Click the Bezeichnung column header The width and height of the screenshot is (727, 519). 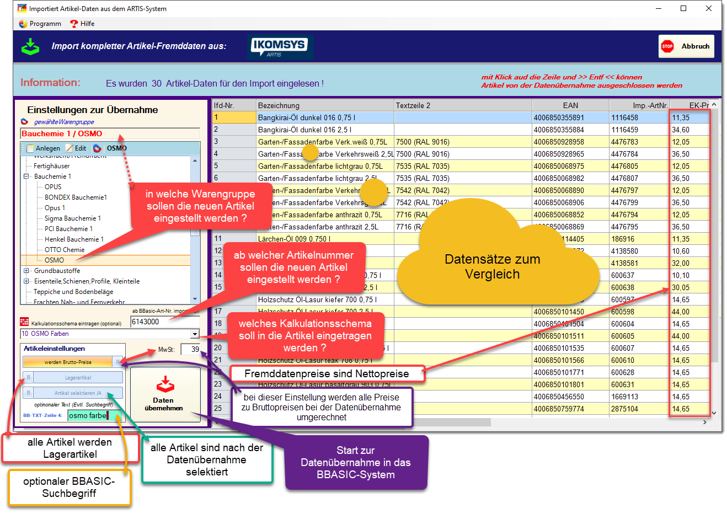tap(325, 105)
